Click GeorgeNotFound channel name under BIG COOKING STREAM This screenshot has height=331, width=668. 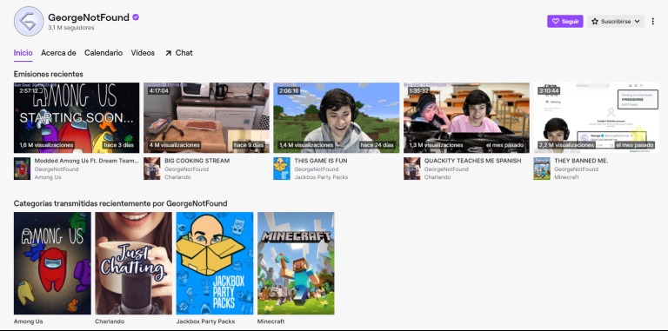tap(186, 169)
